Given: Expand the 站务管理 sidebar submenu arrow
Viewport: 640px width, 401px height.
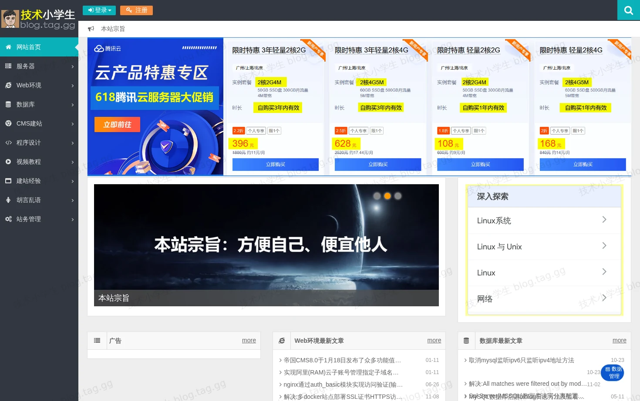Looking at the screenshot, I should tap(72, 219).
